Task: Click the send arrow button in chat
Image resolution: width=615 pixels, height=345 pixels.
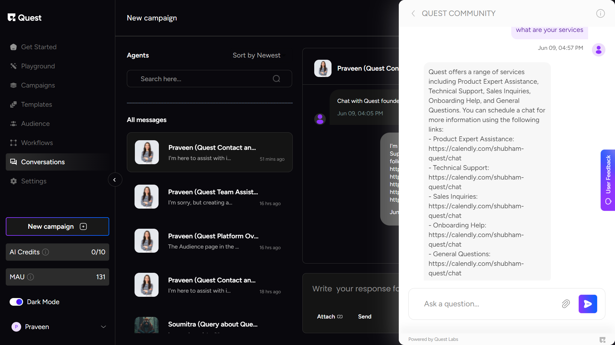Action: point(587,304)
